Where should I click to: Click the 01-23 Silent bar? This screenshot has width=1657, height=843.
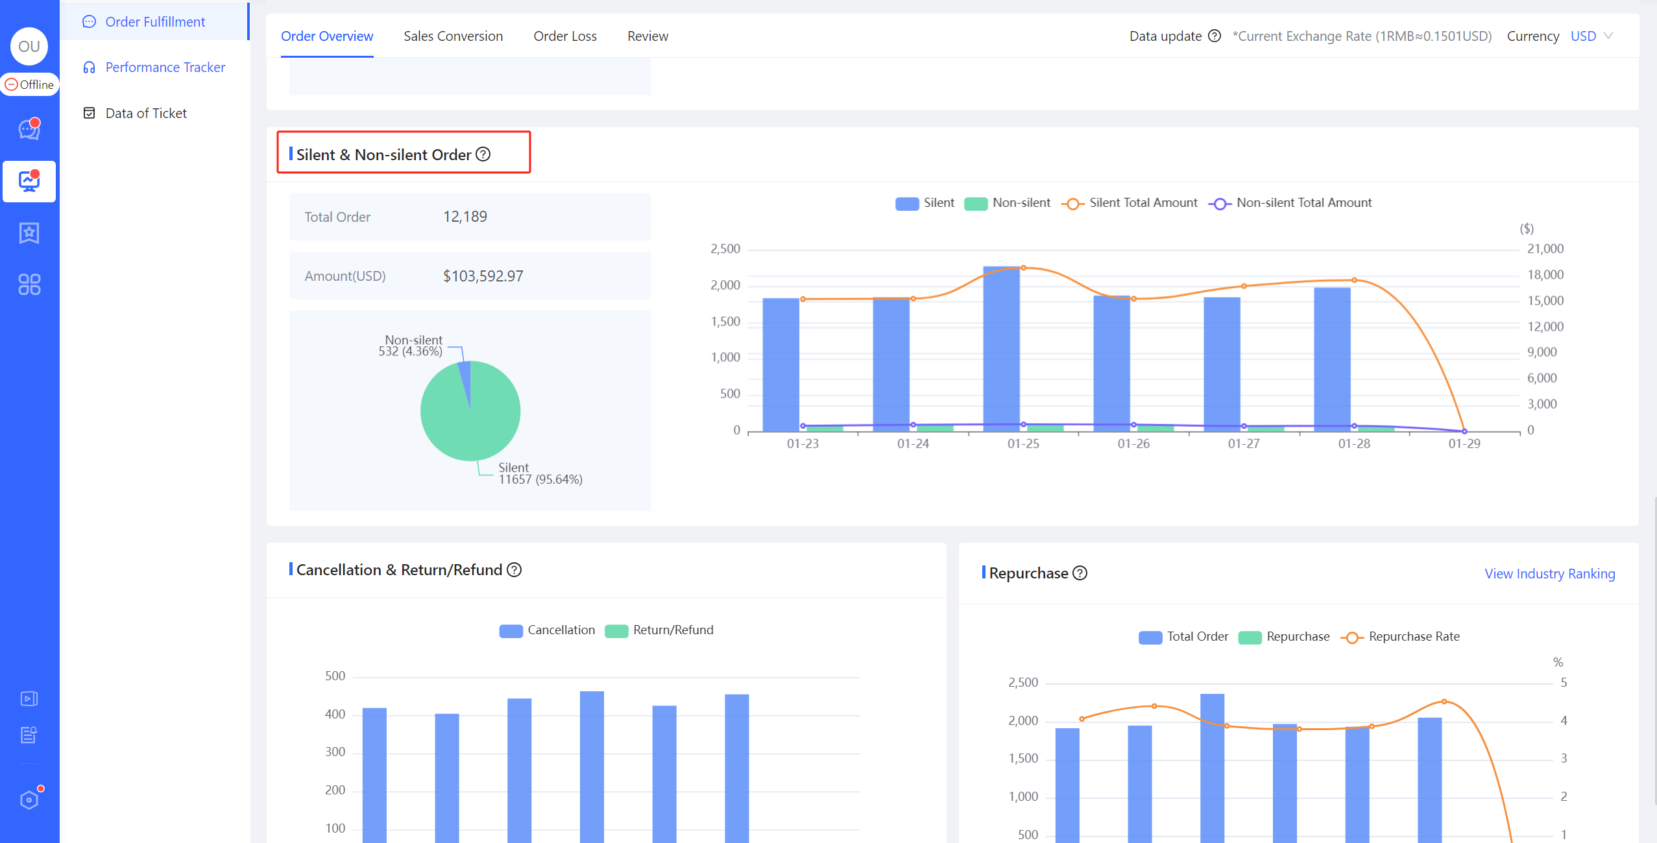(x=781, y=365)
